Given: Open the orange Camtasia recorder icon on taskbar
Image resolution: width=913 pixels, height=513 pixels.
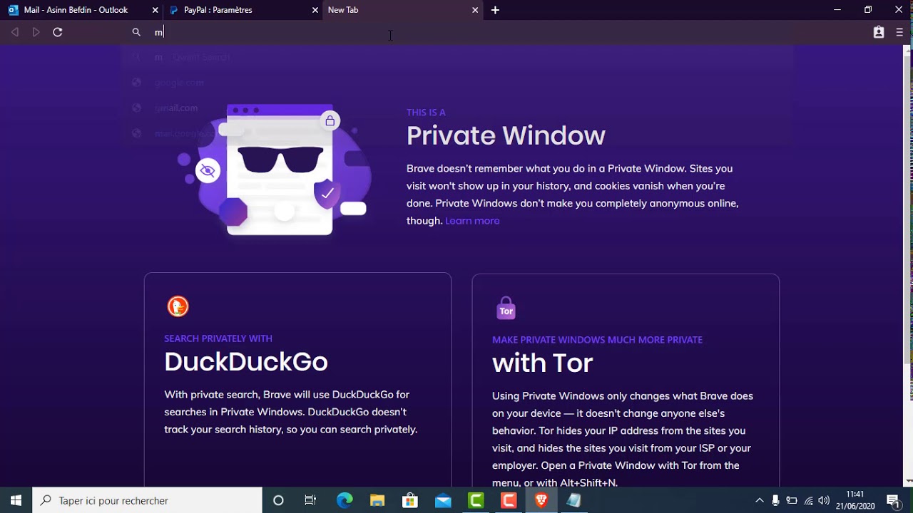Looking at the screenshot, I should tap(509, 500).
